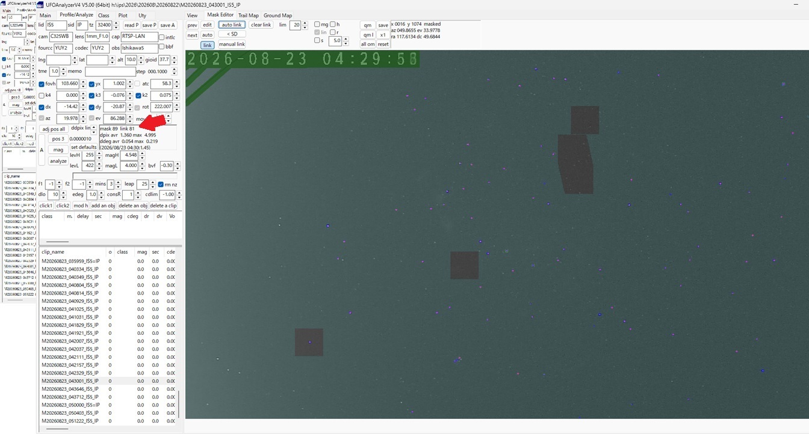The image size is (809, 434).
Task: Click the qm button
Action: point(367,25)
